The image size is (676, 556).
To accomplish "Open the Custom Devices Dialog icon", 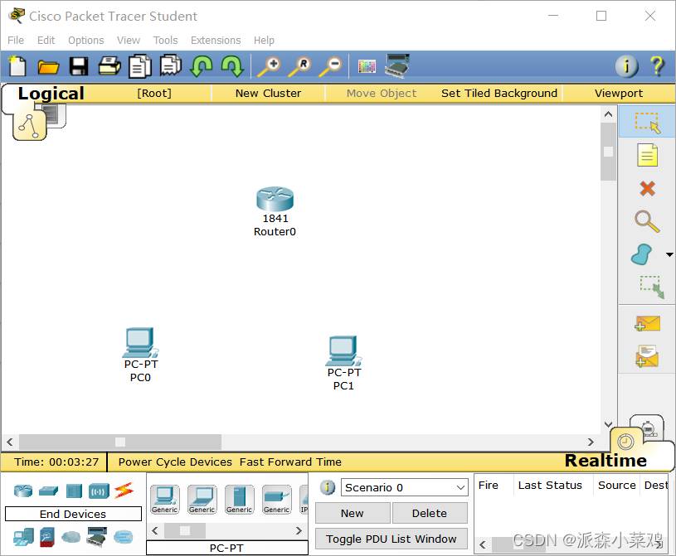I will point(397,66).
